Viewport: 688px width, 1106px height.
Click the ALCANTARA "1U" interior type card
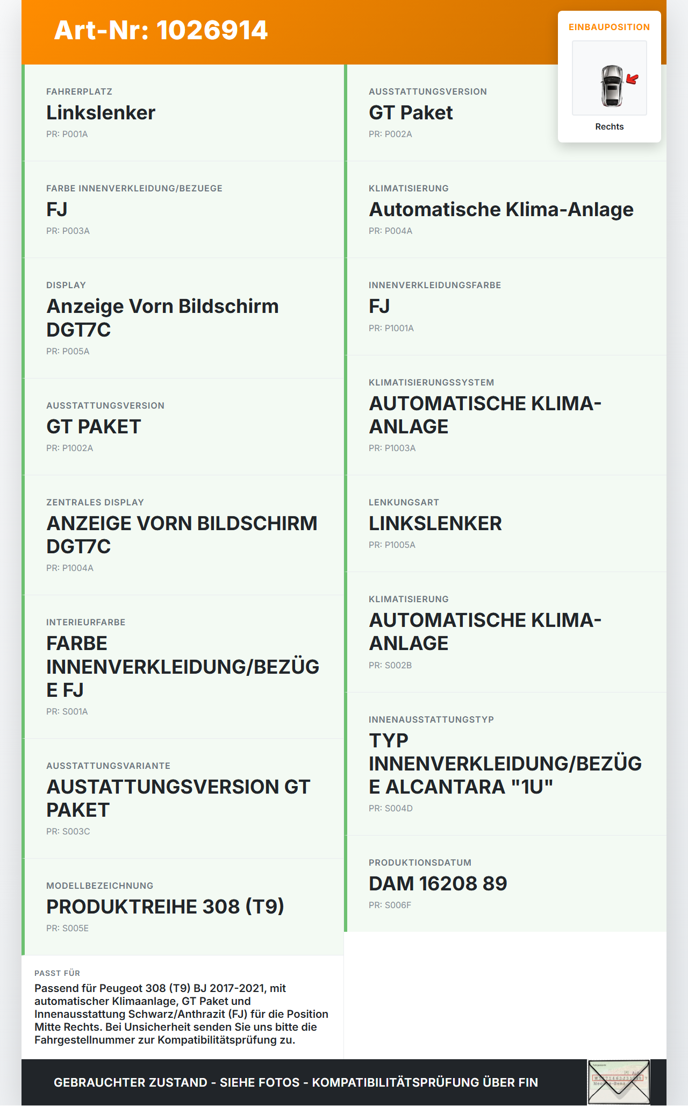pos(505,764)
